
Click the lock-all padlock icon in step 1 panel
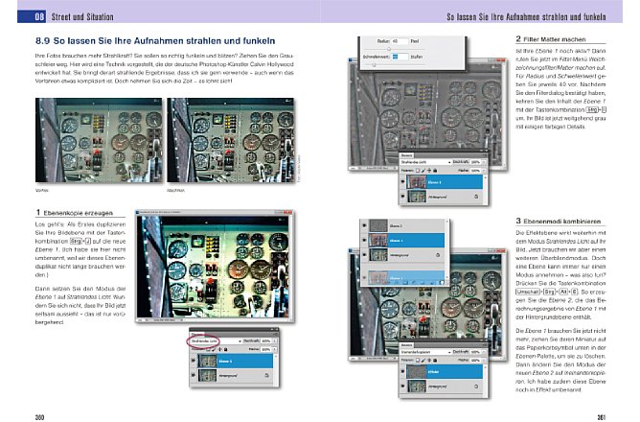tap(226, 349)
